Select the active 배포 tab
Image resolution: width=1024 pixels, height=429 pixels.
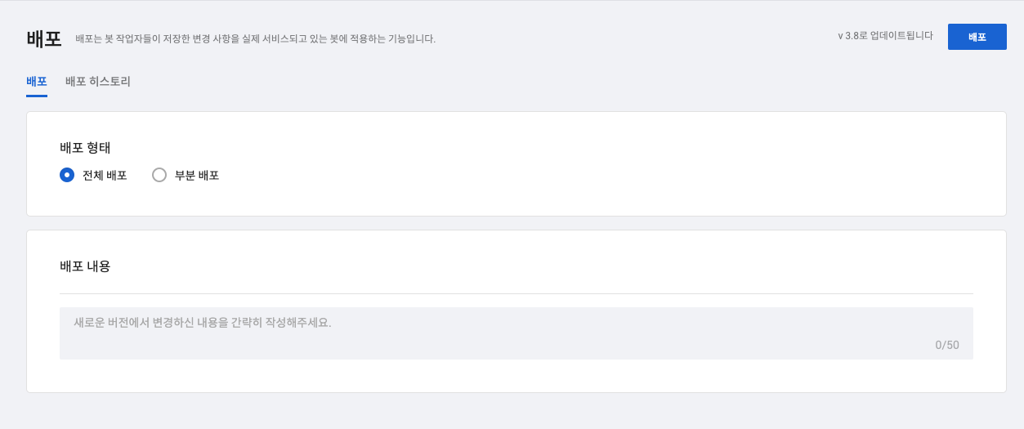point(37,82)
